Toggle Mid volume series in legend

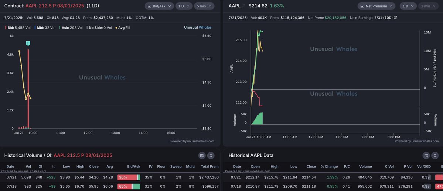45,28
